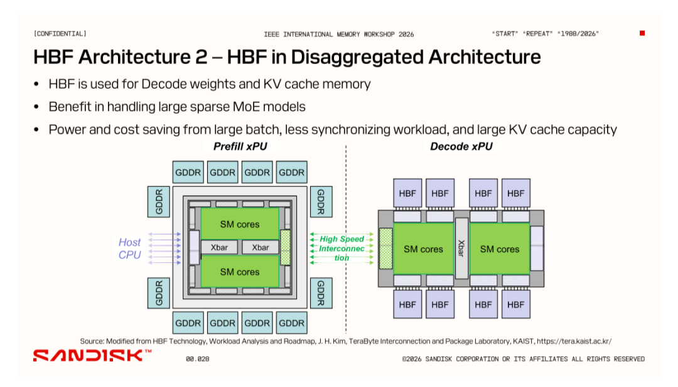
Task: Select "IEEE INTERNATIONAL MEMORY WORKSHOP 2026" header text
Action: pyautogui.click(x=338, y=34)
